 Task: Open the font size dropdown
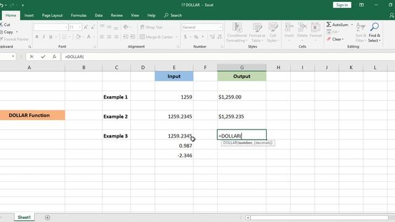coord(80,27)
